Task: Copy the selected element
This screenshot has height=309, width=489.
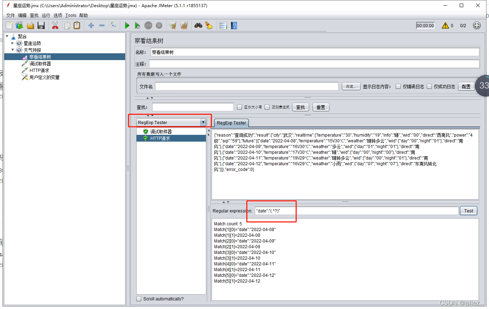Action: pos(66,25)
